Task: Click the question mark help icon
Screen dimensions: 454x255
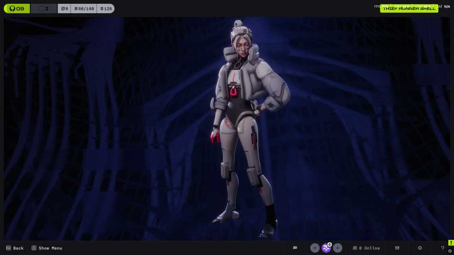Action: point(443,248)
